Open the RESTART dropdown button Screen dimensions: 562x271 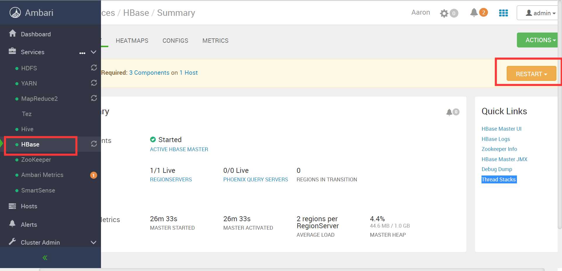[x=531, y=74]
